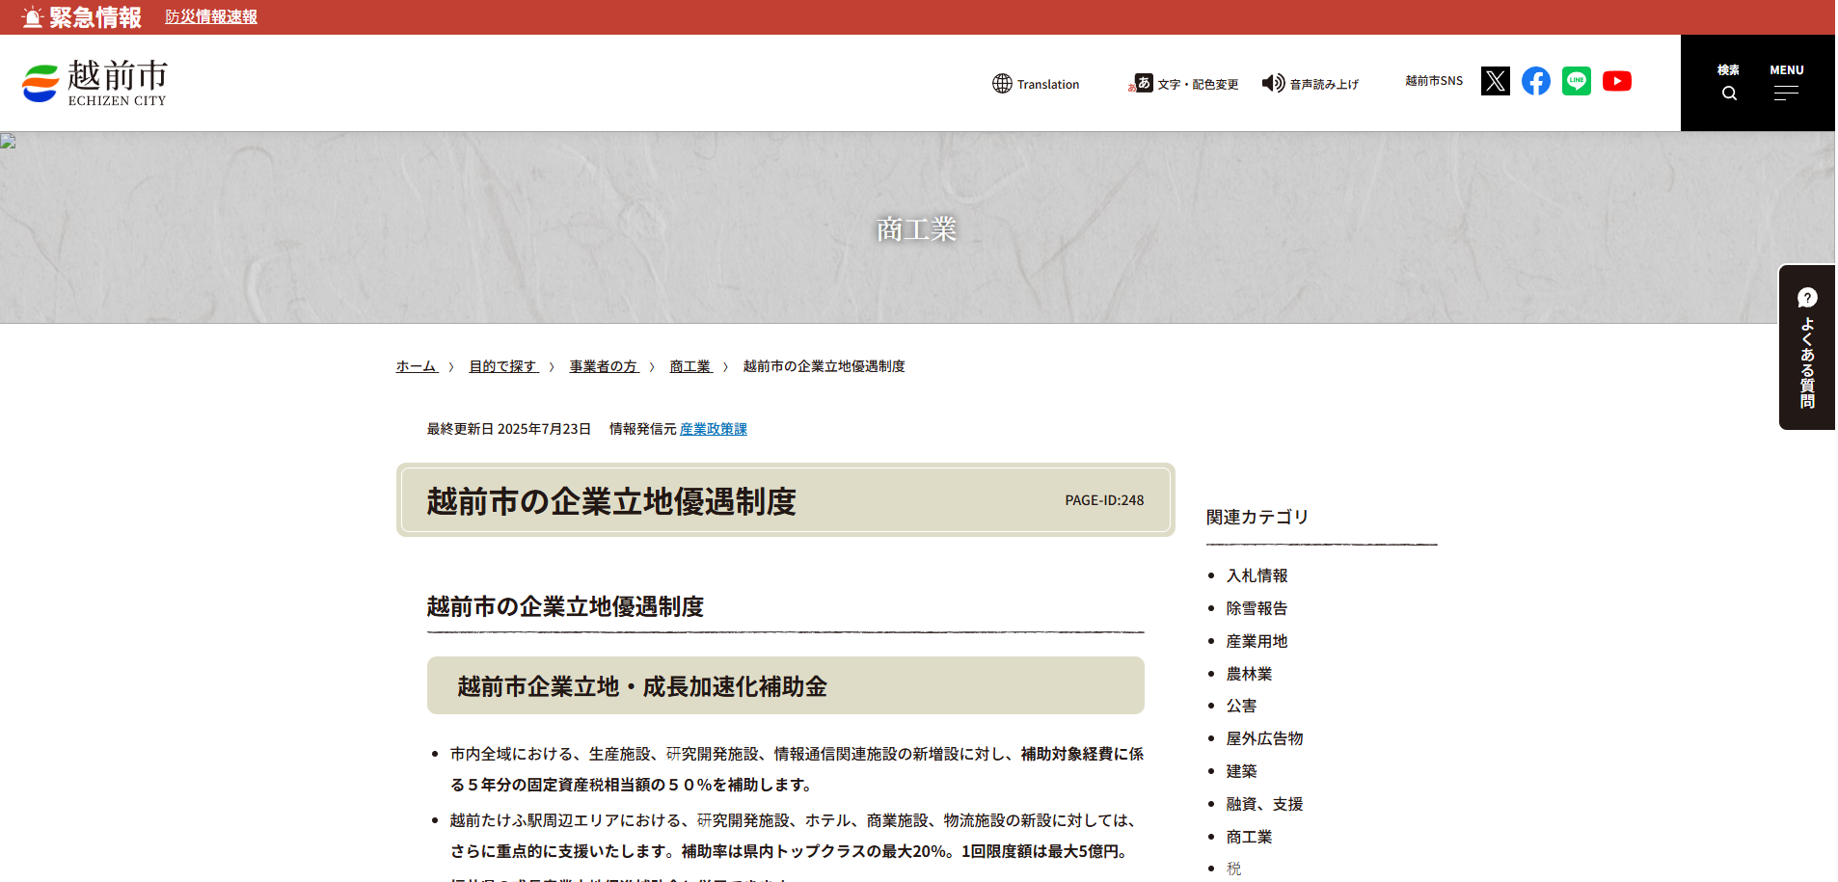Open 公害 in related categories
This screenshot has height=882, width=1838.
pos(1241,706)
